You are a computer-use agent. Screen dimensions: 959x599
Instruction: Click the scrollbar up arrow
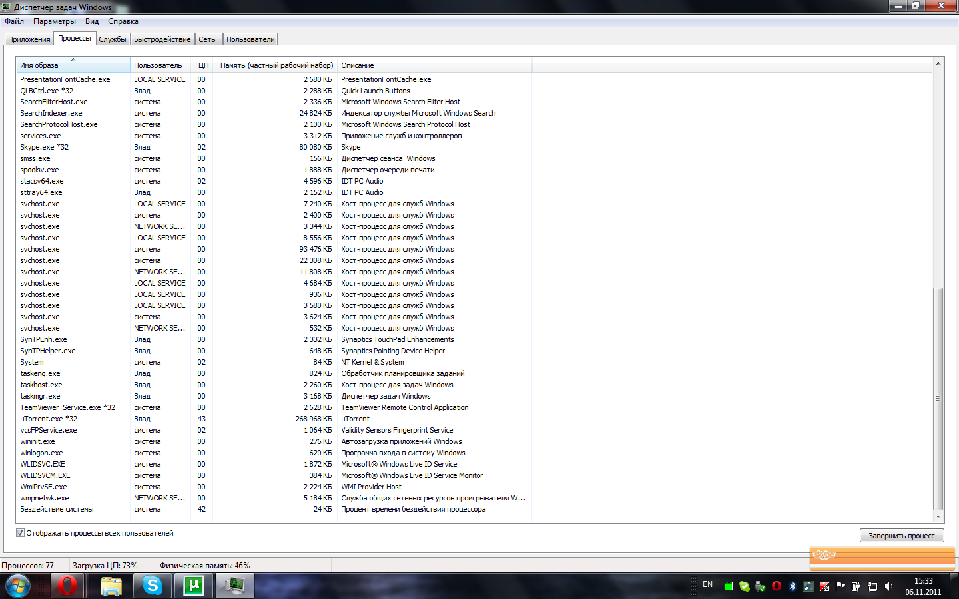(x=938, y=63)
